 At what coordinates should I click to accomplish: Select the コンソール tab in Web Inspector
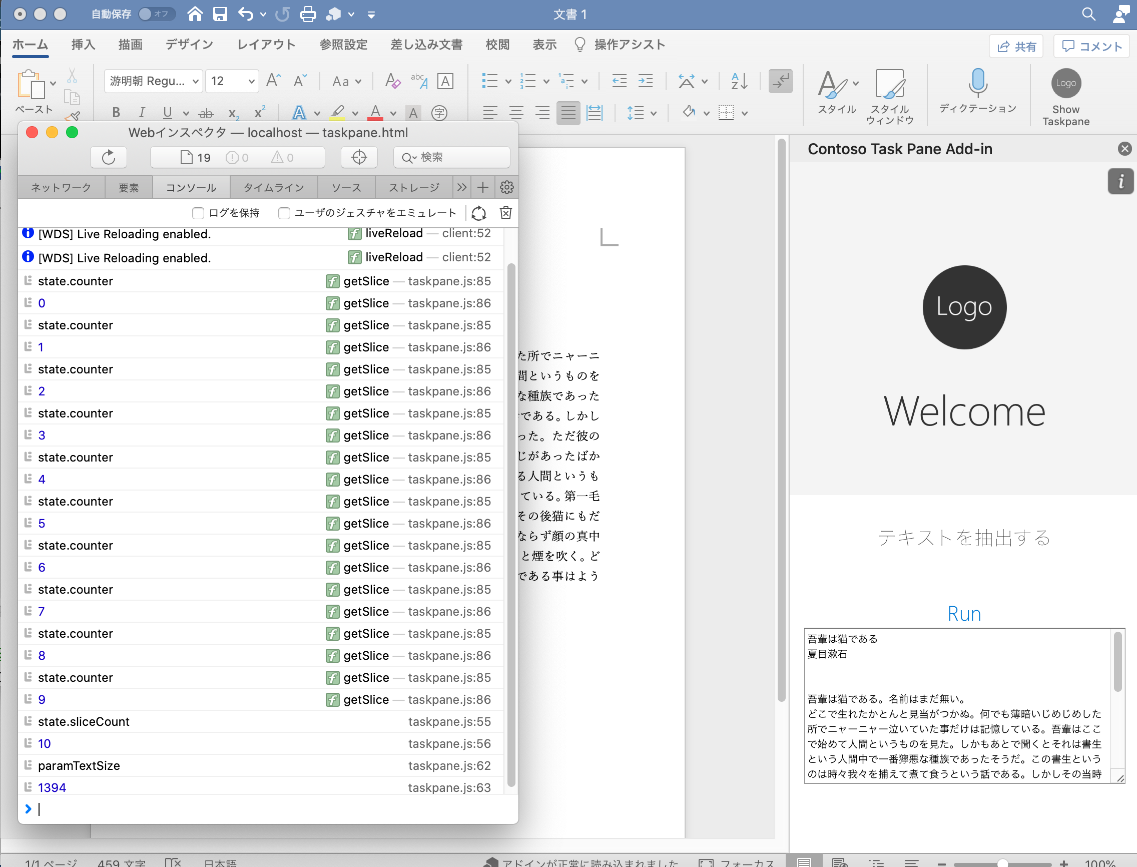pos(191,187)
